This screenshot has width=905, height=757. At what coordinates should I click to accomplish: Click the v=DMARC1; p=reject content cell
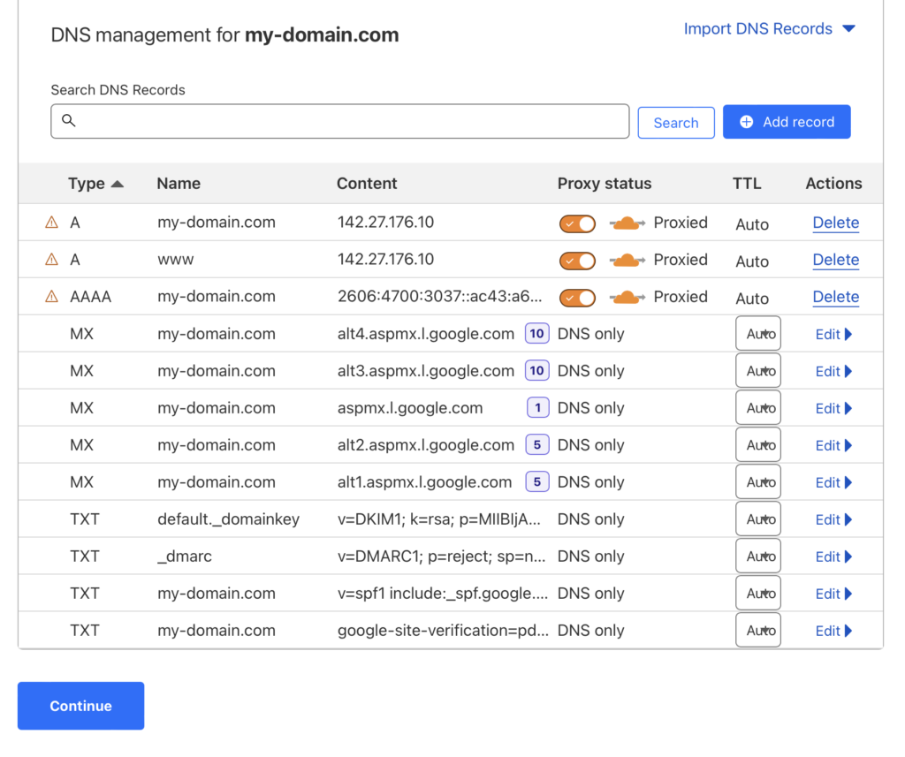pyautogui.click(x=442, y=556)
